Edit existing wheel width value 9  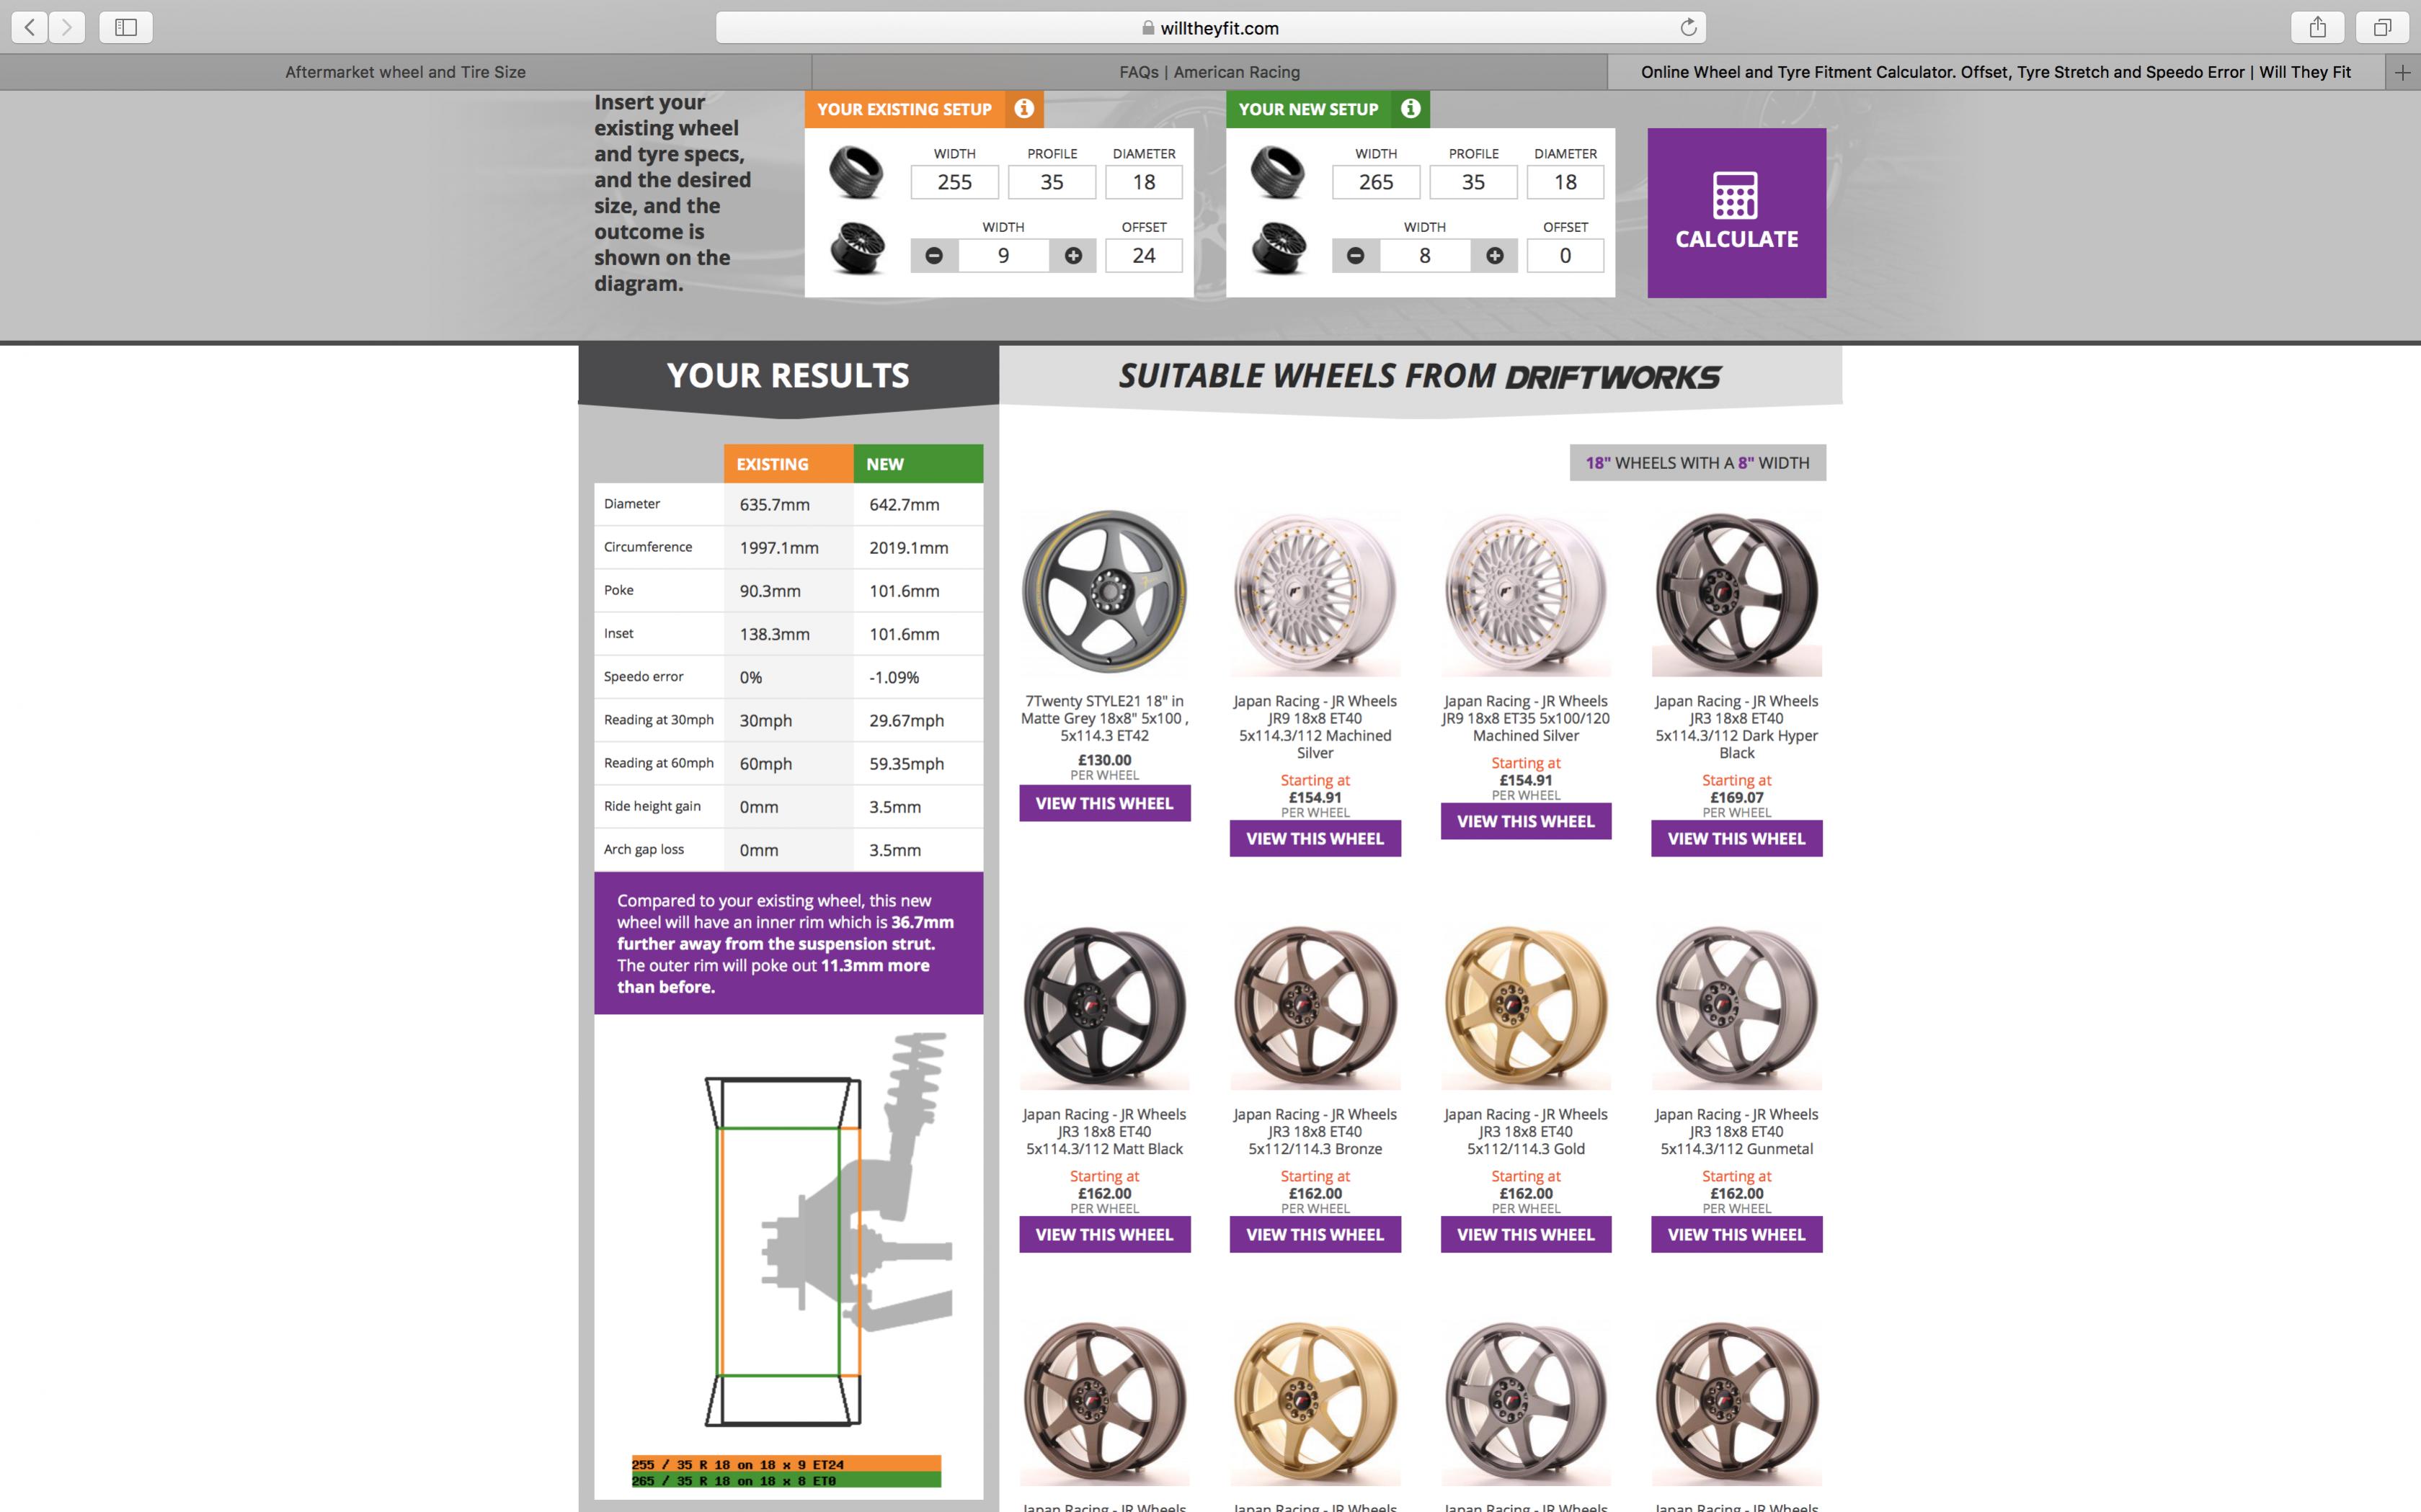[1003, 256]
